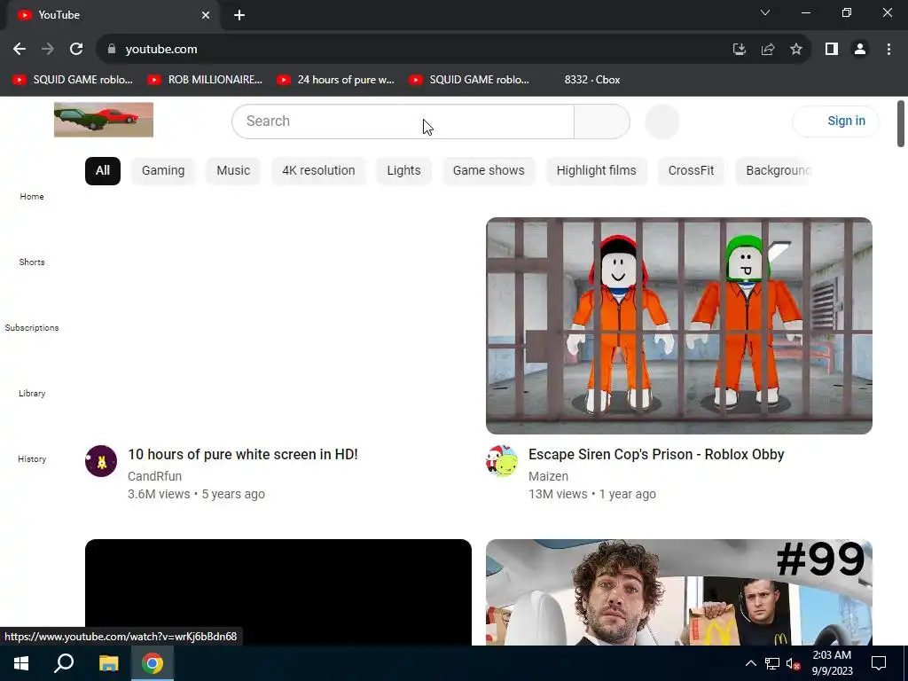Viewport: 908px width, 681px height.
Task: Click the muted volume tray icon
Action: pyautogui.click(x=793, y=663)
